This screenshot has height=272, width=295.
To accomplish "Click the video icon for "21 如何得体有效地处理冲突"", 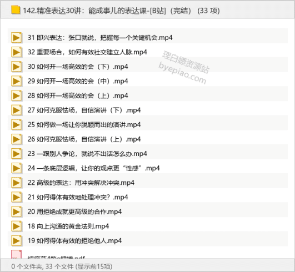I will tap(16, 197).
